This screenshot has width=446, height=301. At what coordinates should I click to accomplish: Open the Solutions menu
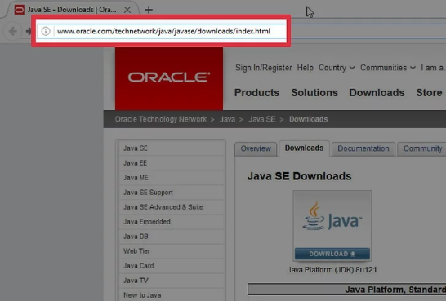314,92
